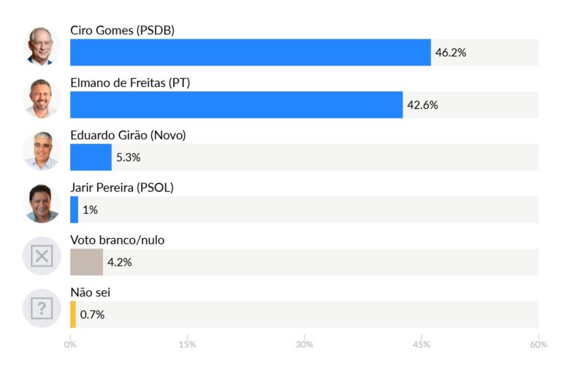Click Ciro Gomes candidate photo
The height and width of the screenshot is (368, 561).
[42, 46]
